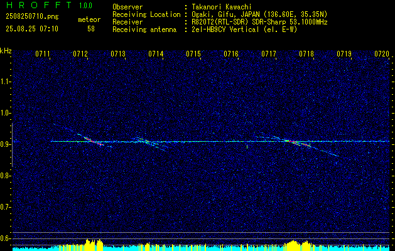The height and width of the screenshot is (251, 395).
Task: Click the 0.6 kHz axis label
Action: [x=4, y=238]
